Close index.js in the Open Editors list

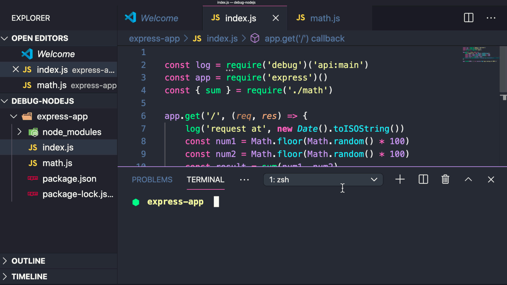[x=16, y=69]
